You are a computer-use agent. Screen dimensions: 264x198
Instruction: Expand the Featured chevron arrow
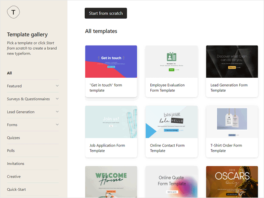(x=57, y=86)
